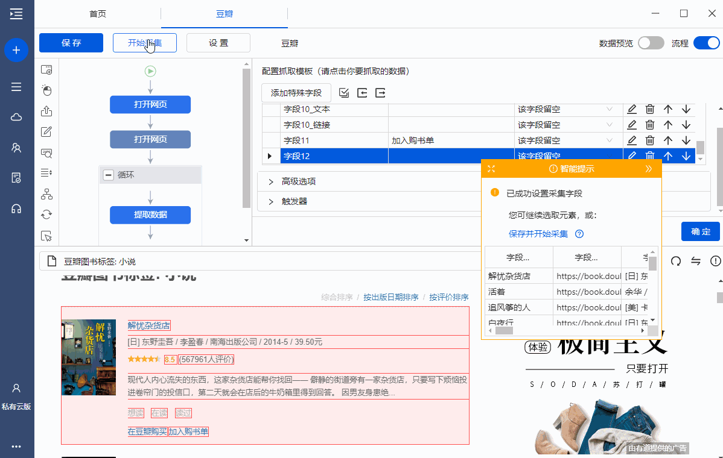
Task: Switch to the 首页 tab
Action: (98, 14)
